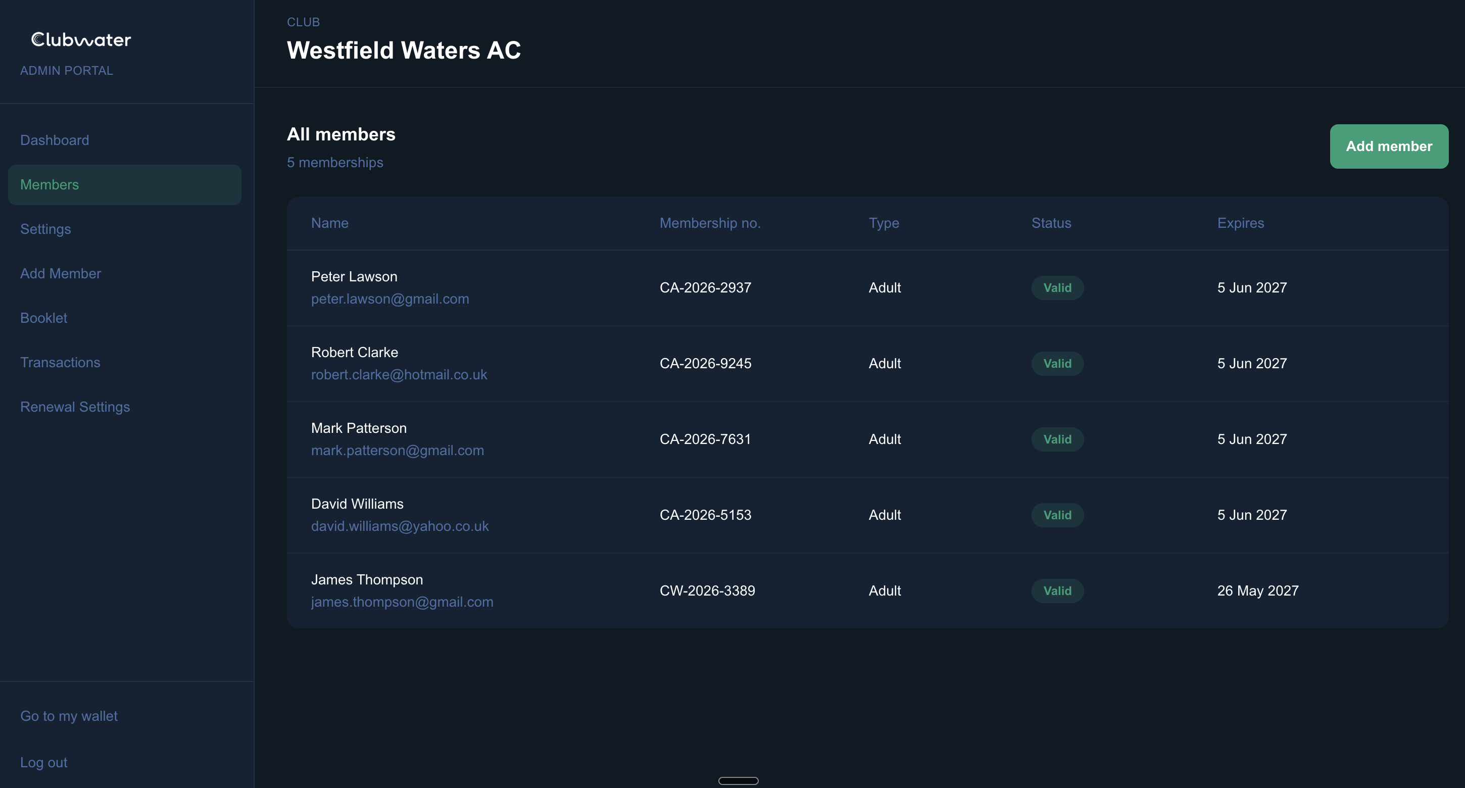Click the 26 May 2027 expiry date
The height and width of the screenshot is (788, 1465).
[x=1257, y=590]
